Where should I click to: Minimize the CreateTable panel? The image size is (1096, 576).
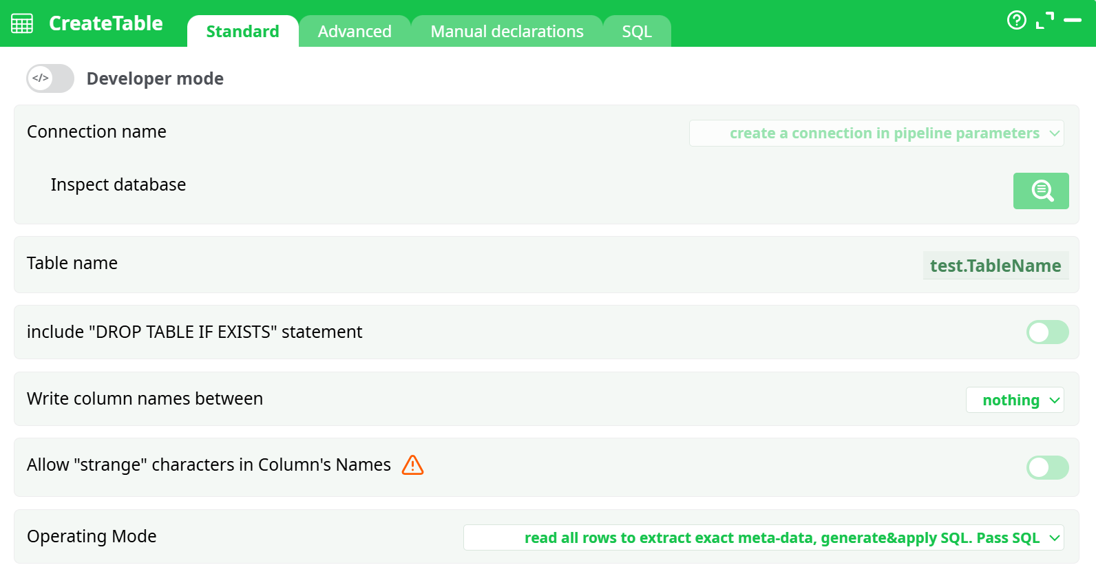point(1073,21)
